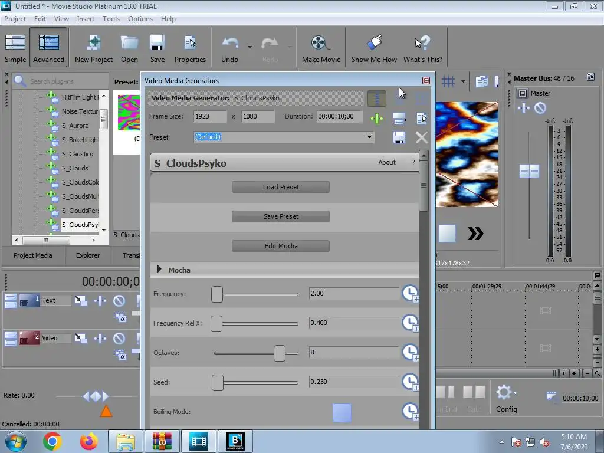
Task: Open Firefox from the taskbar
Action: 88,441
